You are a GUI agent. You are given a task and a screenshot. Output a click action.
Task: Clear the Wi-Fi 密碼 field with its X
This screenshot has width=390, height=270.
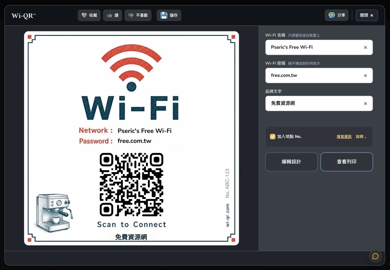coord(365,75)
